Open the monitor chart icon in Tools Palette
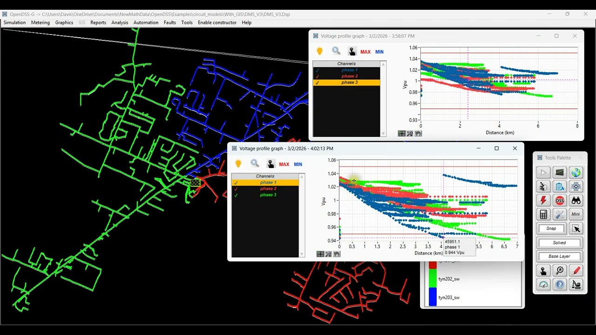596x335 pixels. [x=560, y=173]
